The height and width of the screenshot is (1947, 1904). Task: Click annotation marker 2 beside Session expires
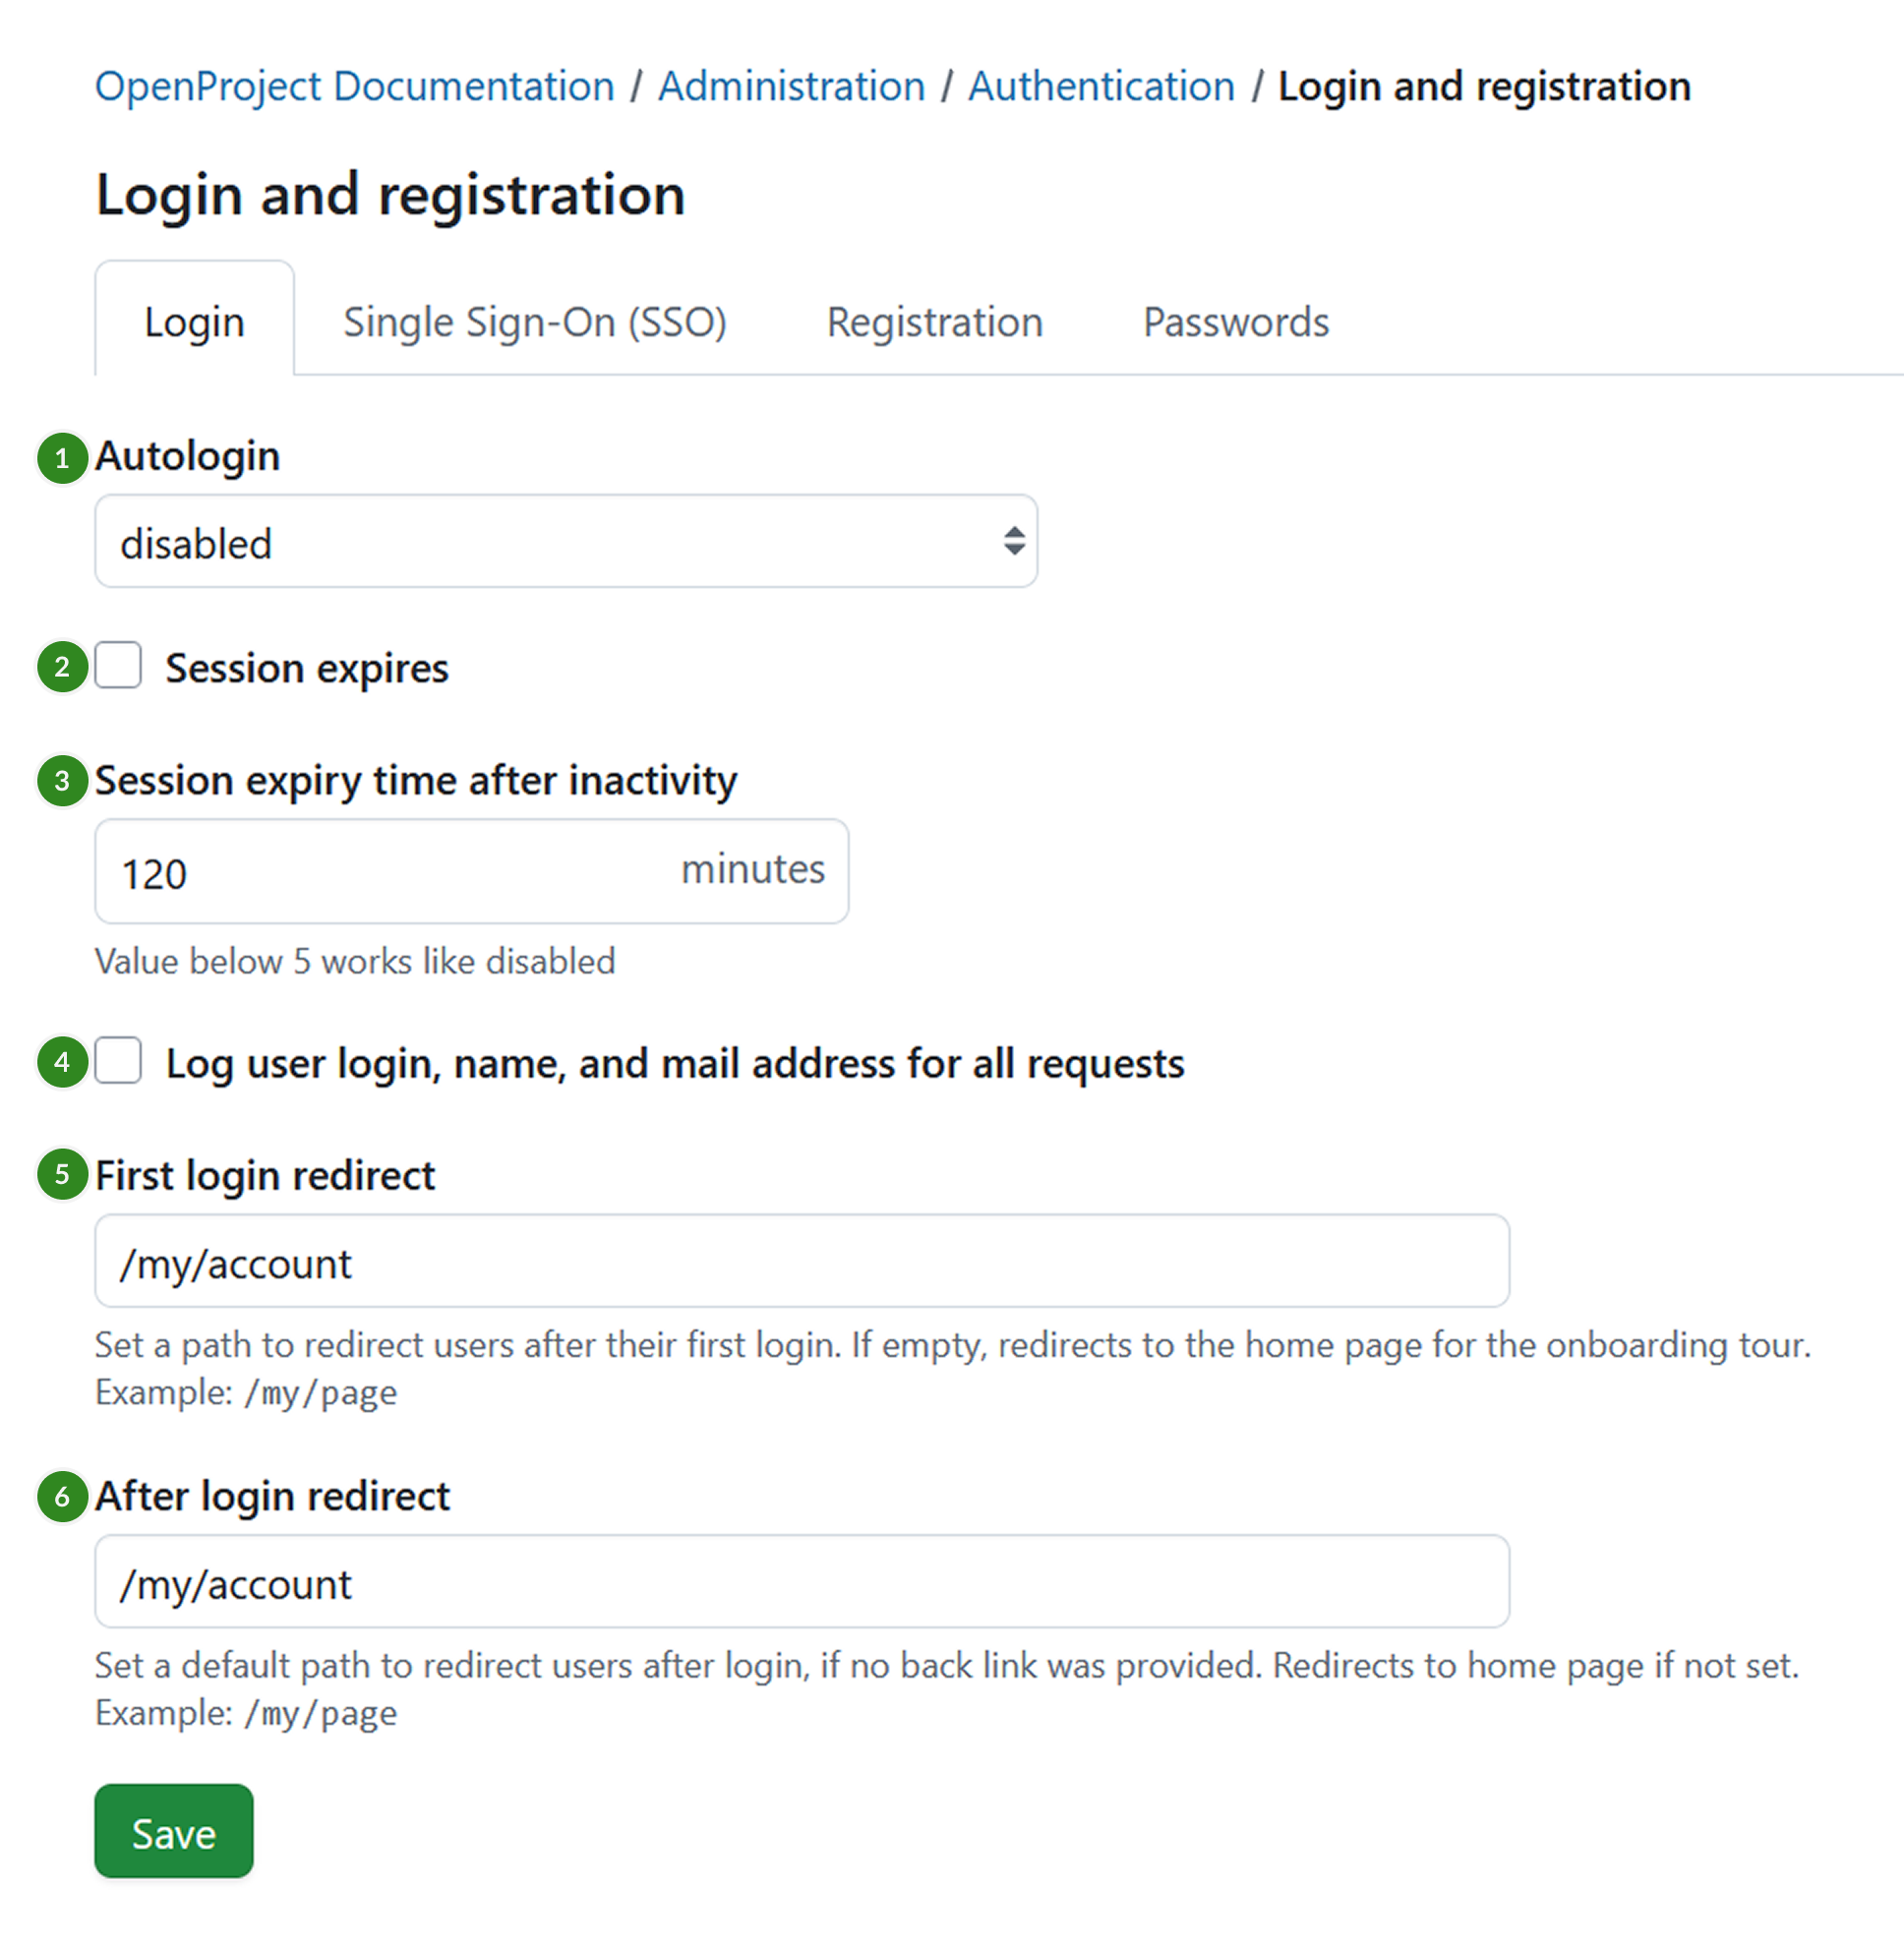[x=62, y=668]
